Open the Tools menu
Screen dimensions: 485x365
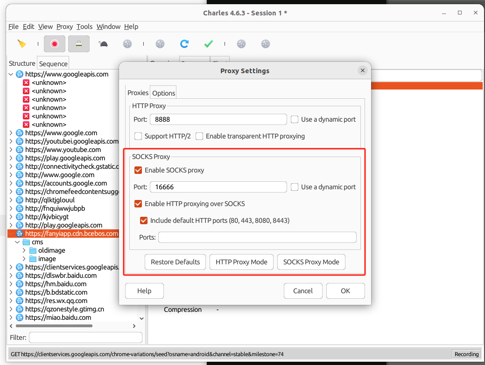point(84,27)
